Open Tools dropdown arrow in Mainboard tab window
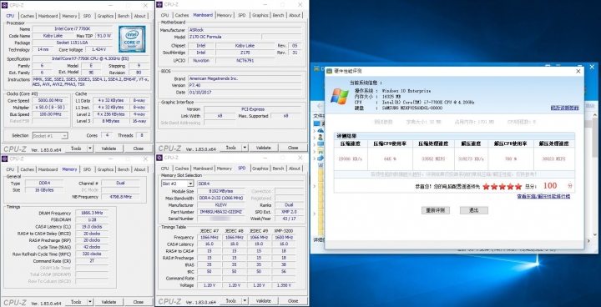This screenshot has height=307, width=601. tap(245, 148)
